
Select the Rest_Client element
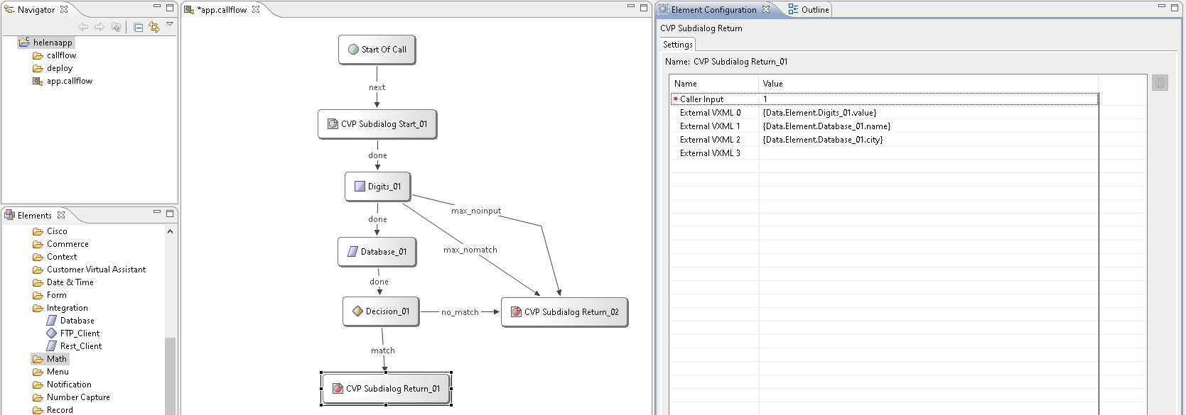80,346
